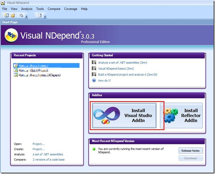Select the Start Page tab
The image size is (215, 174).
10,22
